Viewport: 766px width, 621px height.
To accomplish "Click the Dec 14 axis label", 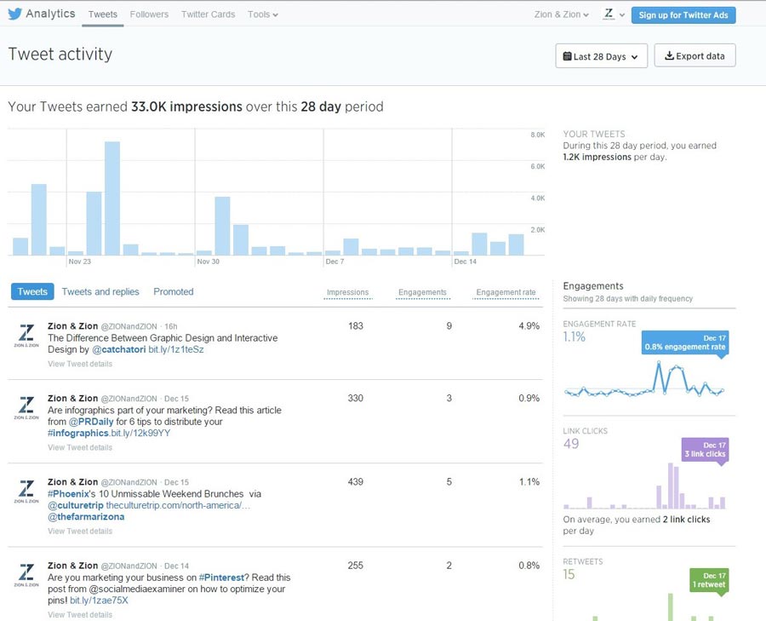I will (x=465, y=262).
